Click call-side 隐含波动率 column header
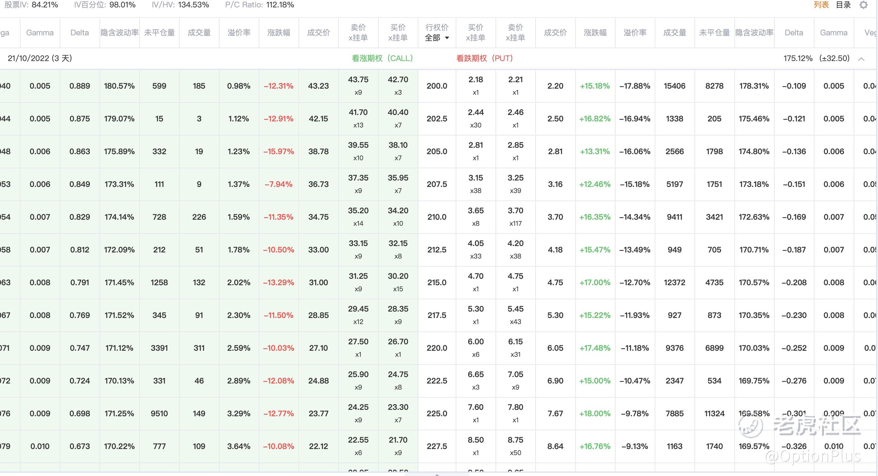878x476 pixels. point(119,33)
